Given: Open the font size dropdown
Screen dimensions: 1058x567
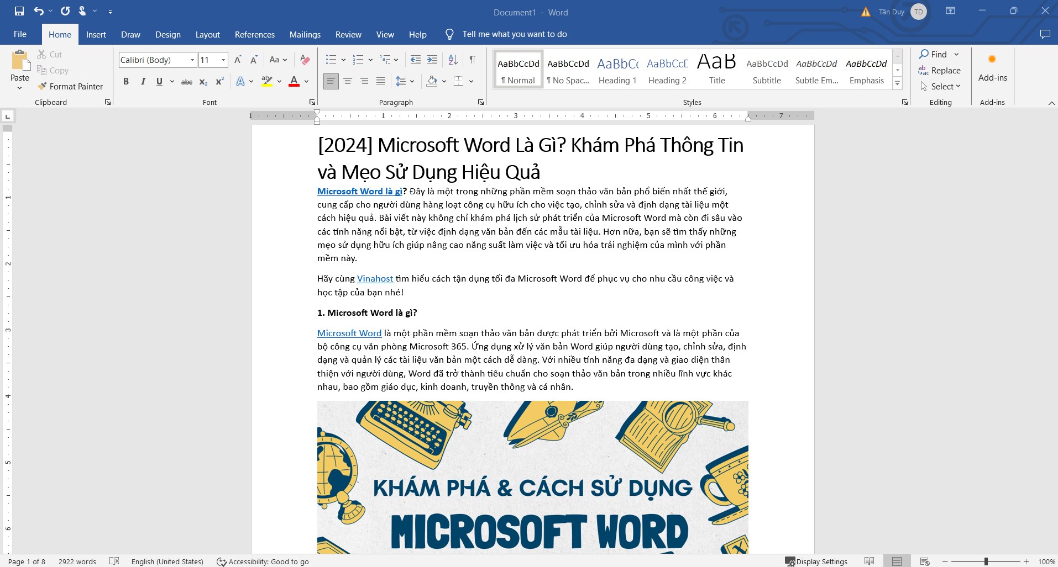Looking at the screenshot, I should (223, 60).
